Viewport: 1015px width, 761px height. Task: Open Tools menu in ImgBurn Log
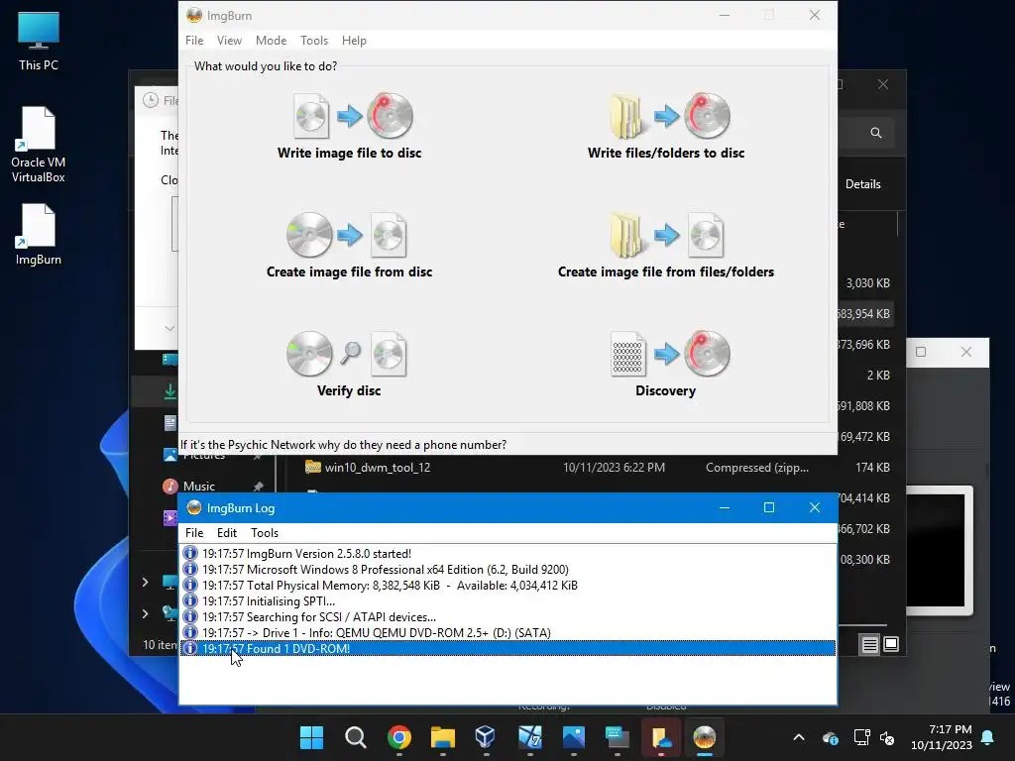click(265, 532)
